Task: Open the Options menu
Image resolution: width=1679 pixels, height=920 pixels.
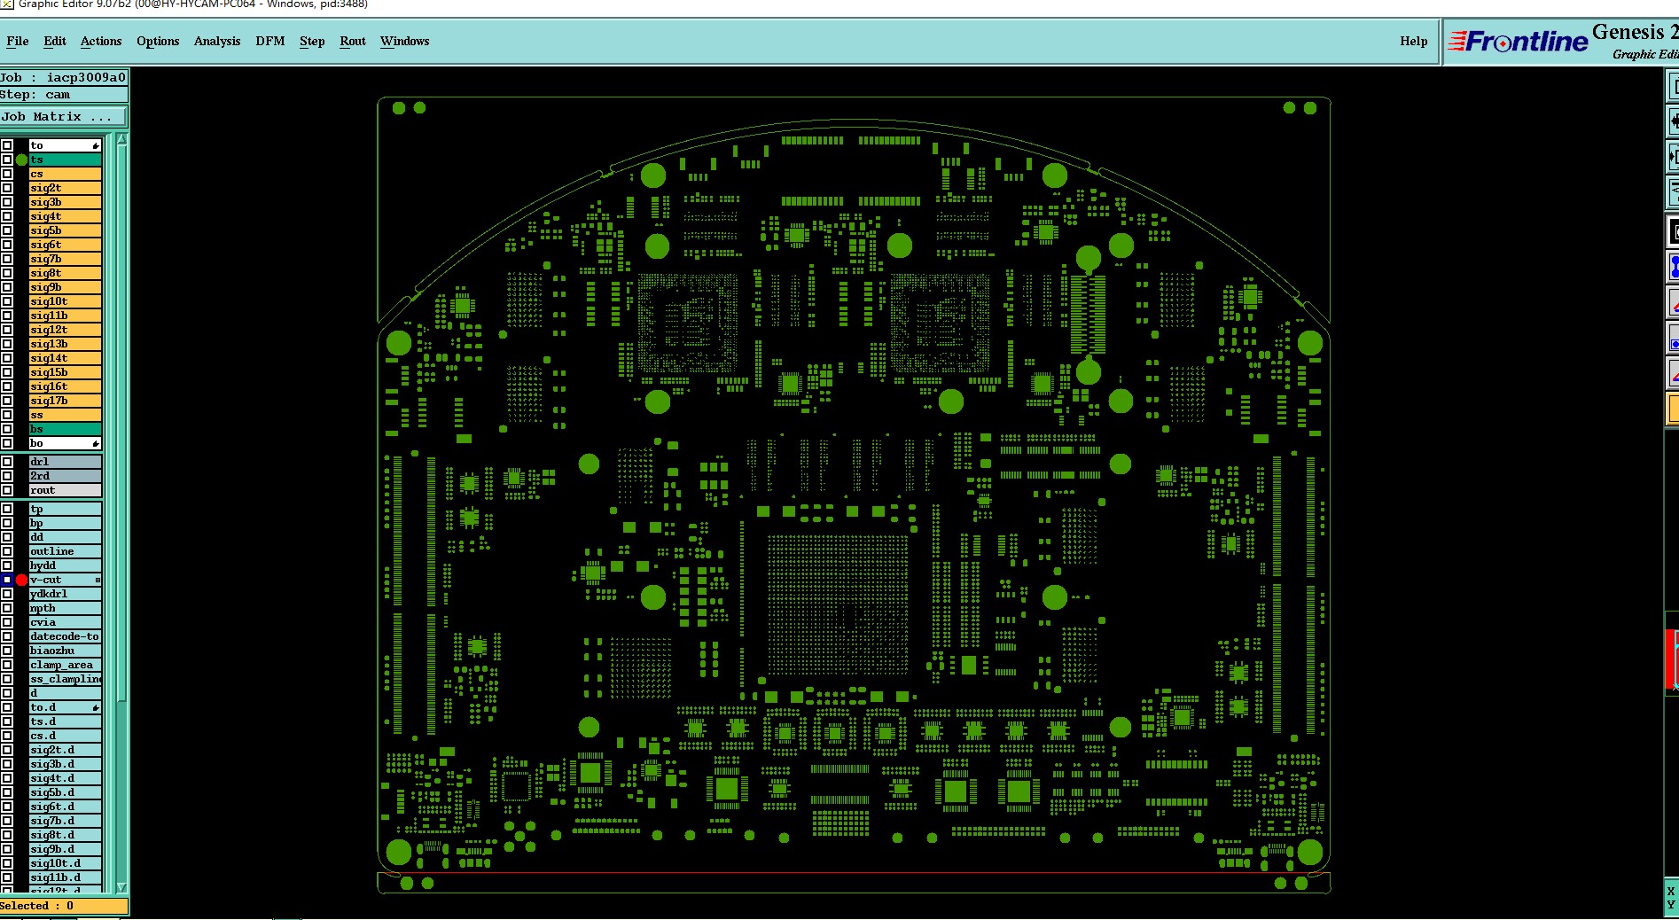Action: (x=158, y=41)
